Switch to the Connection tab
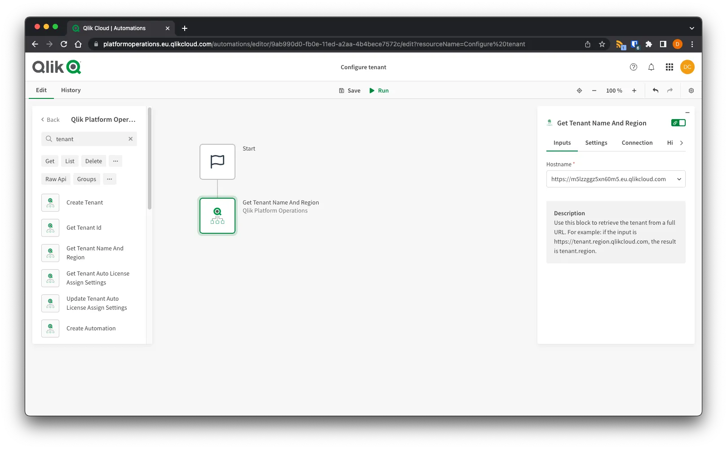Screen dimensions: 727x449 pos(637,142)
